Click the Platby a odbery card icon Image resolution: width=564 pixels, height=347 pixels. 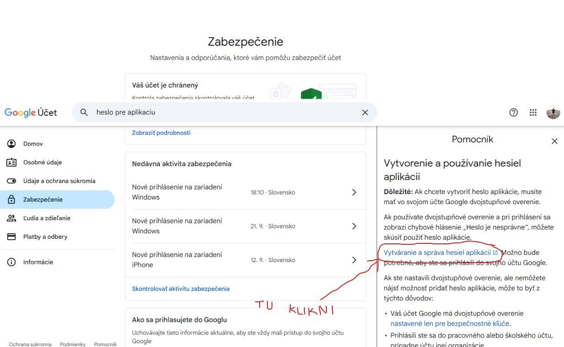(11, 237)
